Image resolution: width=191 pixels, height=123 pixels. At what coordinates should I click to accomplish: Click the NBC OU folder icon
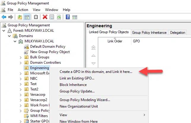[x=26, y=79]
